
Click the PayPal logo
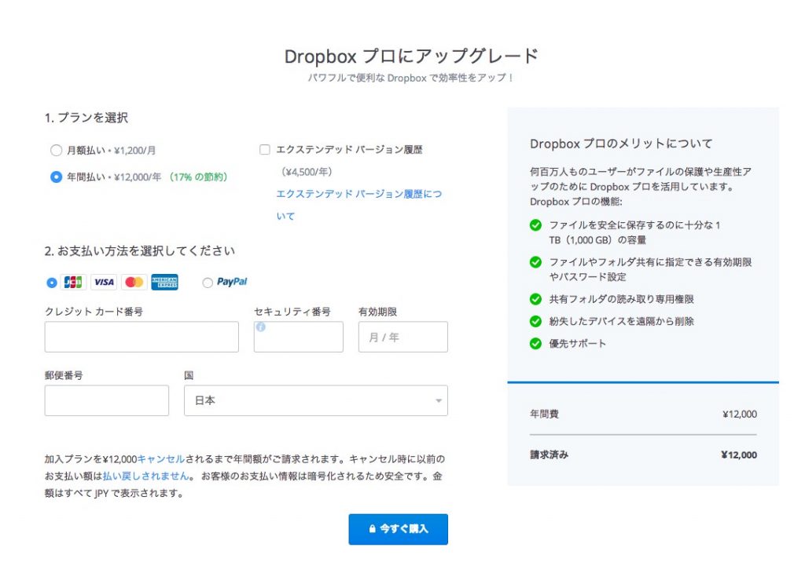[x=232, y=282]
